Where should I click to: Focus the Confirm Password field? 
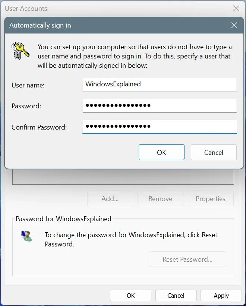[160, 127]
